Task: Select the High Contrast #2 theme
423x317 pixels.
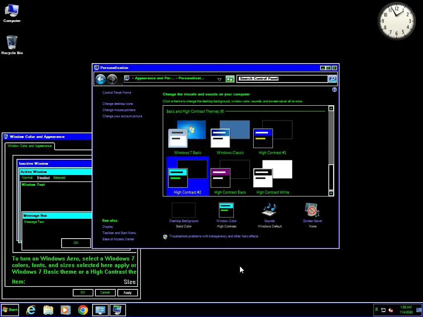Action: 188,176
